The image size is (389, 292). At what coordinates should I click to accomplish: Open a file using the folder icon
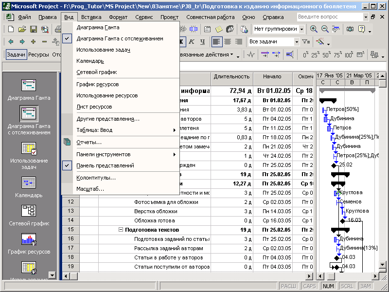pos(22,29)
